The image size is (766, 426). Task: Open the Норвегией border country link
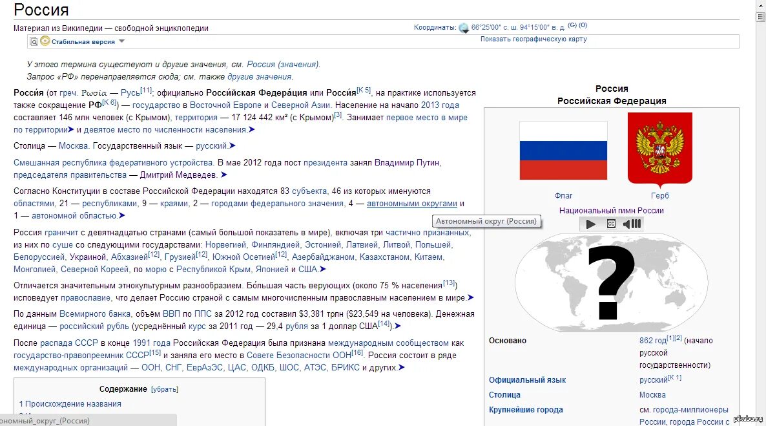(x=225, y=244)
